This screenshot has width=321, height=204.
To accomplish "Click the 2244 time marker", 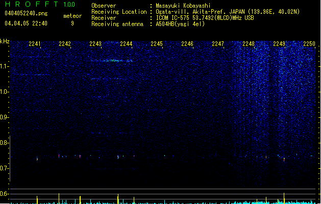I will click(126, 44).
